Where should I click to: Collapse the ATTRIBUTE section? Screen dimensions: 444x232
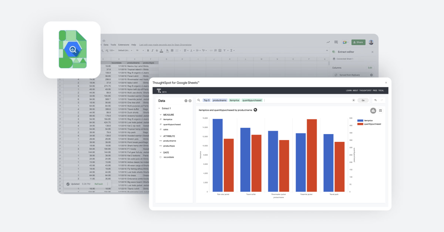[161, 136]
